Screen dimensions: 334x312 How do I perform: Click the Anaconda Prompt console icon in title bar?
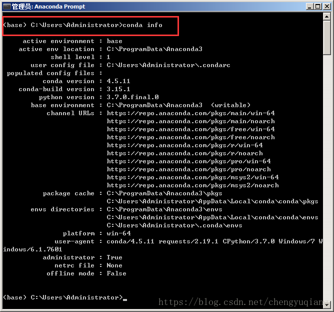point(7,7)
